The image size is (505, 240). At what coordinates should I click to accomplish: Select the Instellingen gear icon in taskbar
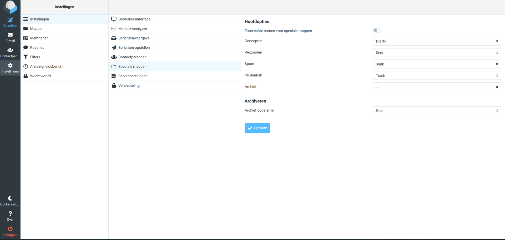pos(10,66)
